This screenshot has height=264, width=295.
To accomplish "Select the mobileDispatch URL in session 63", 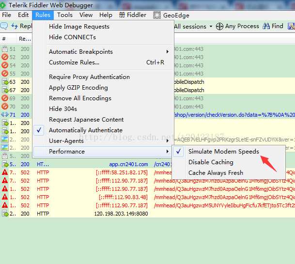I will point(189,82).
